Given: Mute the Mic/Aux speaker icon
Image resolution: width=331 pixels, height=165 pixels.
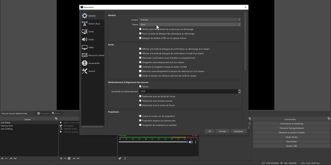Looking at the screenshot, I should point(191,142).
